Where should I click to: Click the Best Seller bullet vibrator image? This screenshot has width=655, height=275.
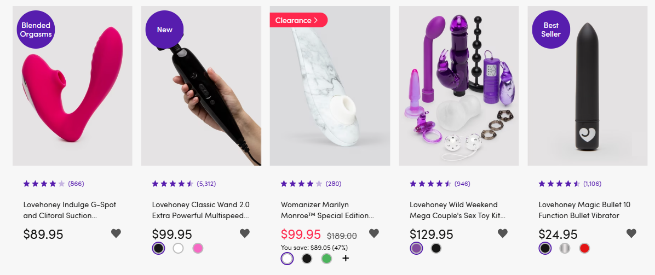coord(587,86)
